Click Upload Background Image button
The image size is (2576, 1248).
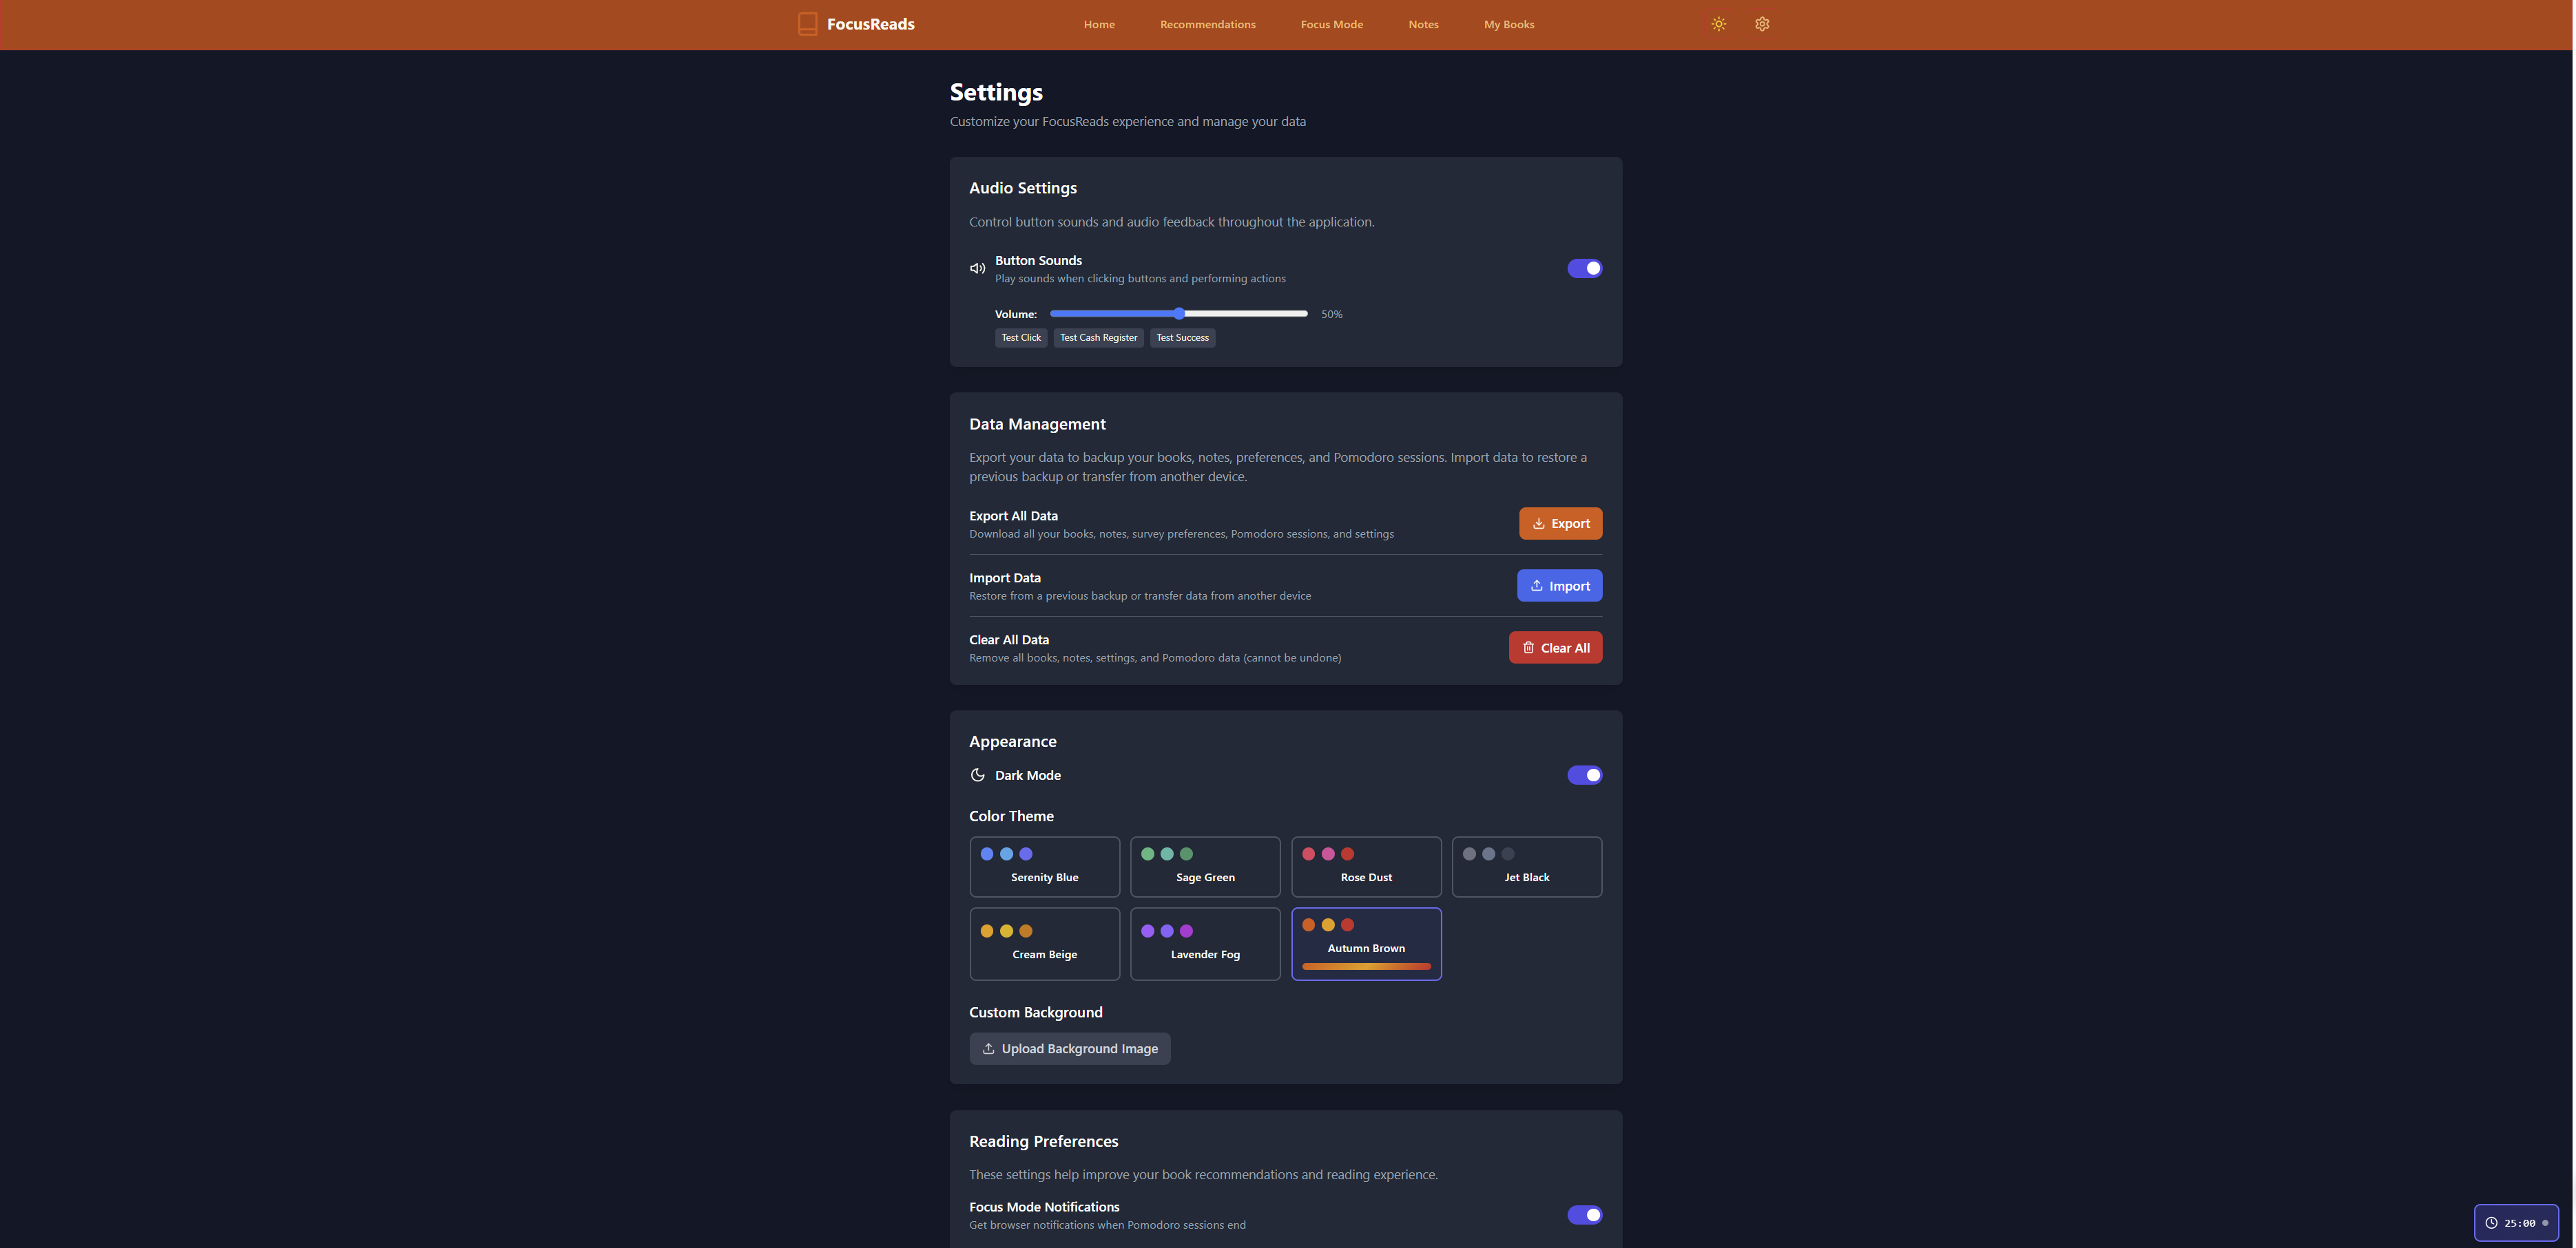[x=1069, y=1048]
